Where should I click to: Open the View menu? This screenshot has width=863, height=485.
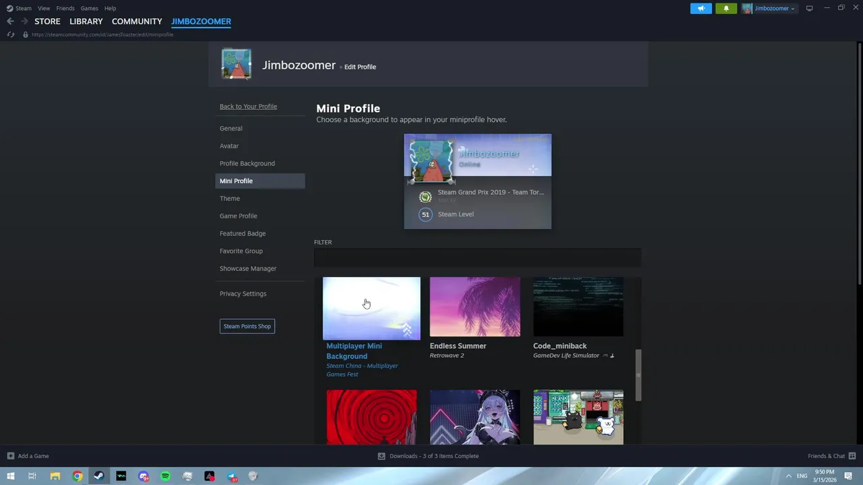(44, 8)
